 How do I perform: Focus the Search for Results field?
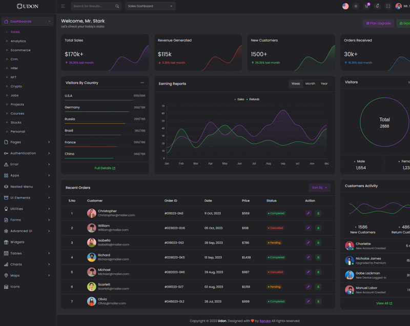coord(92,6)
